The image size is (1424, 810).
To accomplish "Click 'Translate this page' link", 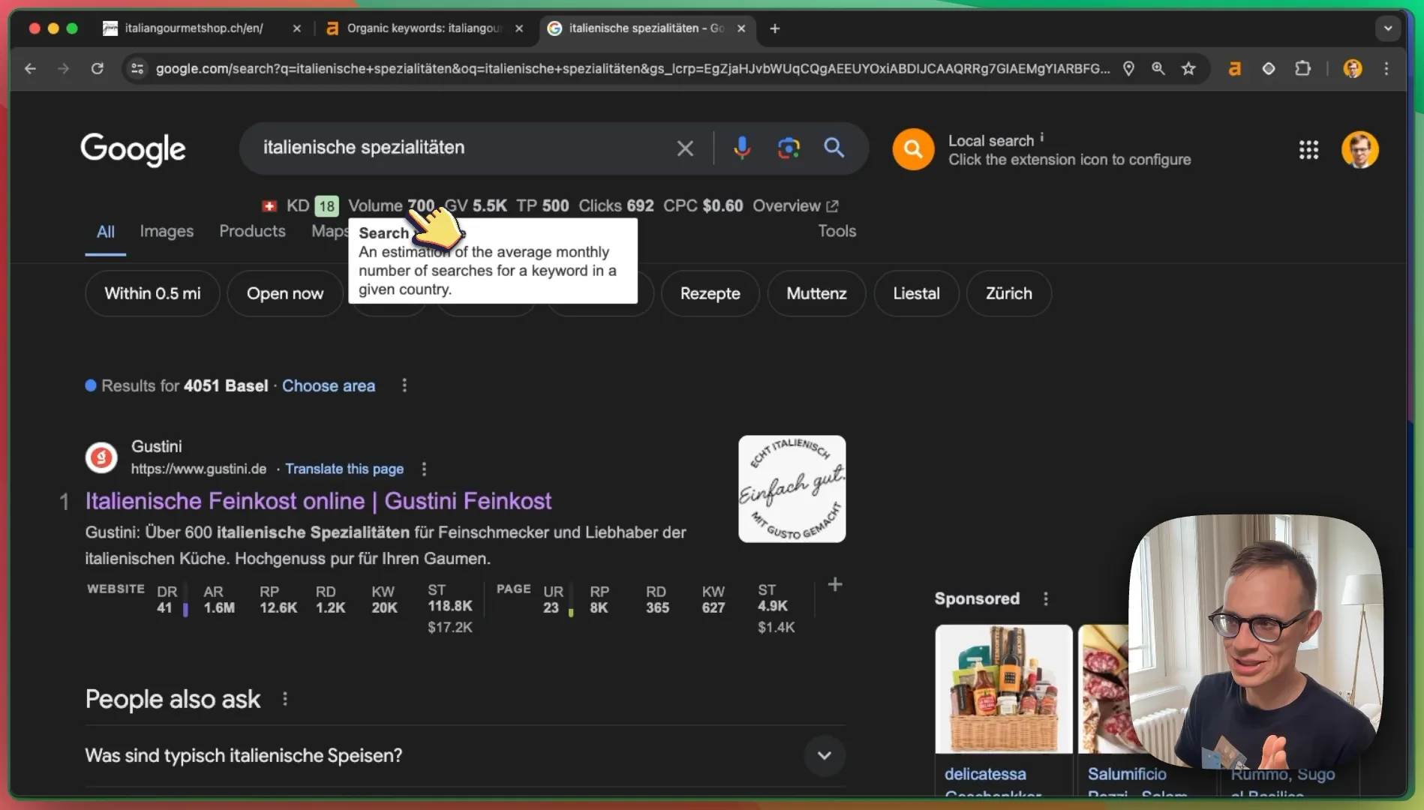I will coord(344,469).
